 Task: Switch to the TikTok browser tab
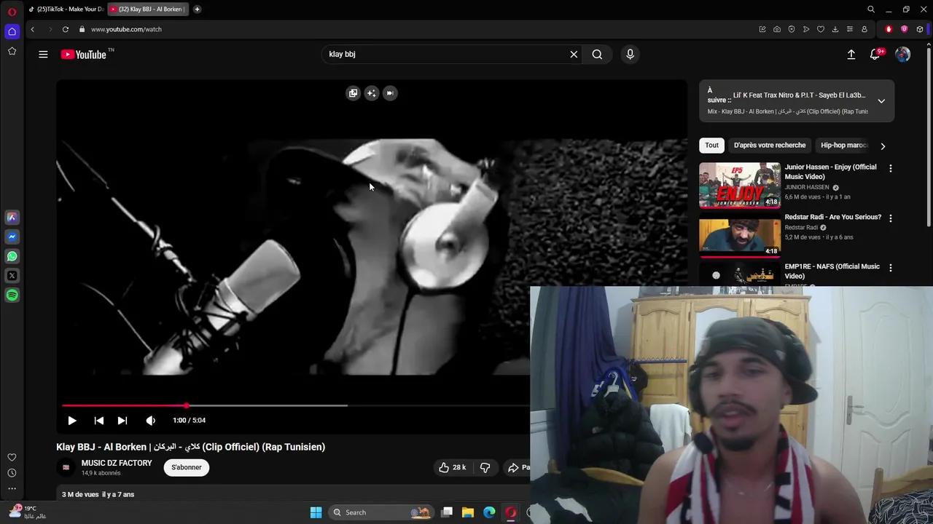click(x=66, y=9)
